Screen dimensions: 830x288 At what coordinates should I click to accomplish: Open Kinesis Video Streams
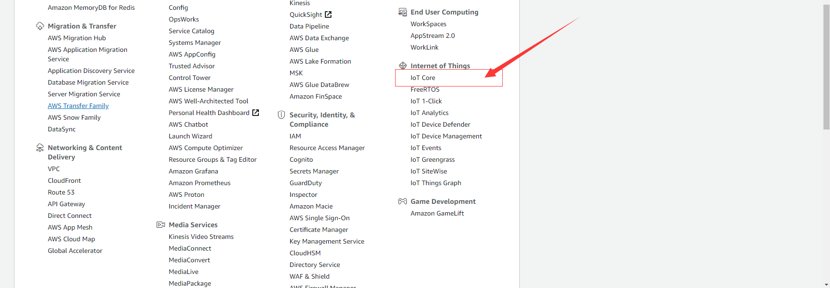(x=201, y=237)
